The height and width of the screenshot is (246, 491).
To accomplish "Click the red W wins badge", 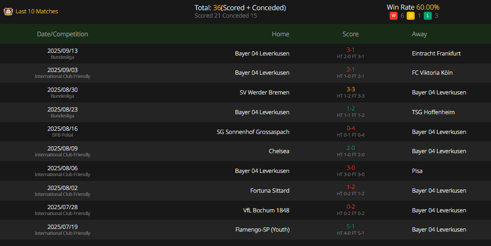I will point(393,15).
